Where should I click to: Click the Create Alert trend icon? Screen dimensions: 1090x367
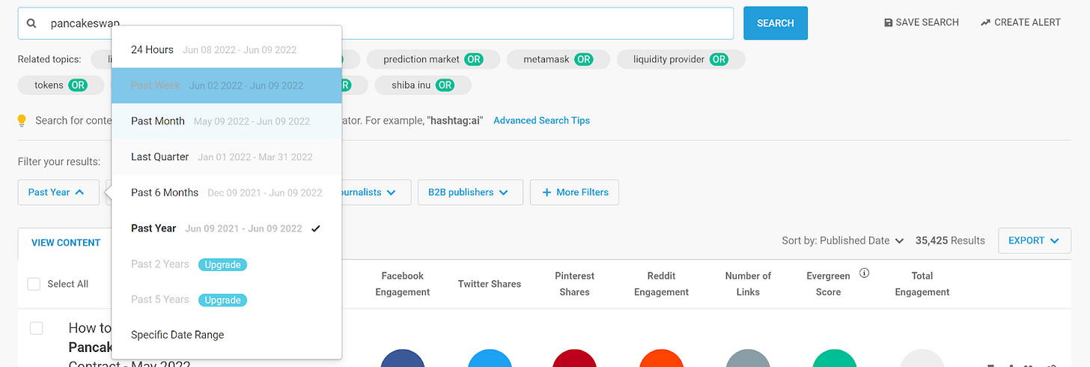[985, 22]
